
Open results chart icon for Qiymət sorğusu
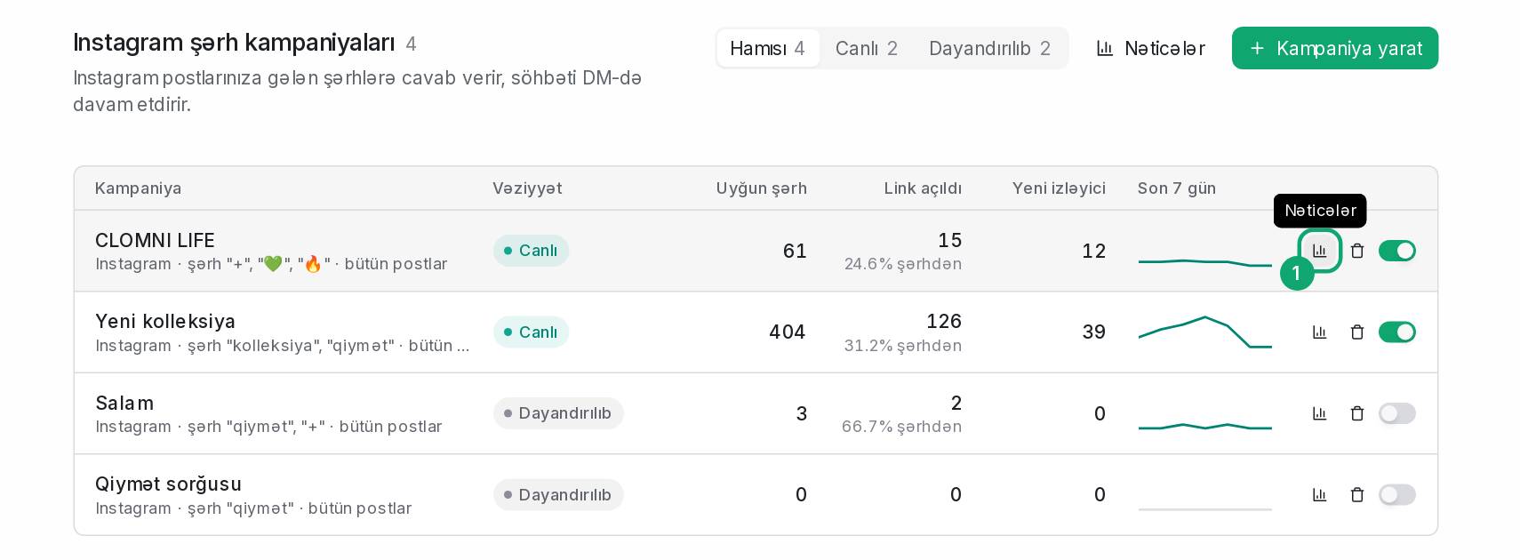click(x=1319, y=495)
